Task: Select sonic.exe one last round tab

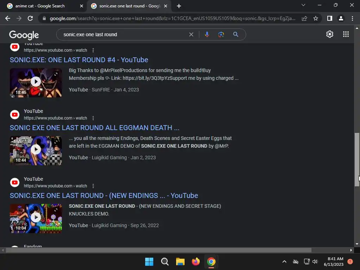Action: 129,6
